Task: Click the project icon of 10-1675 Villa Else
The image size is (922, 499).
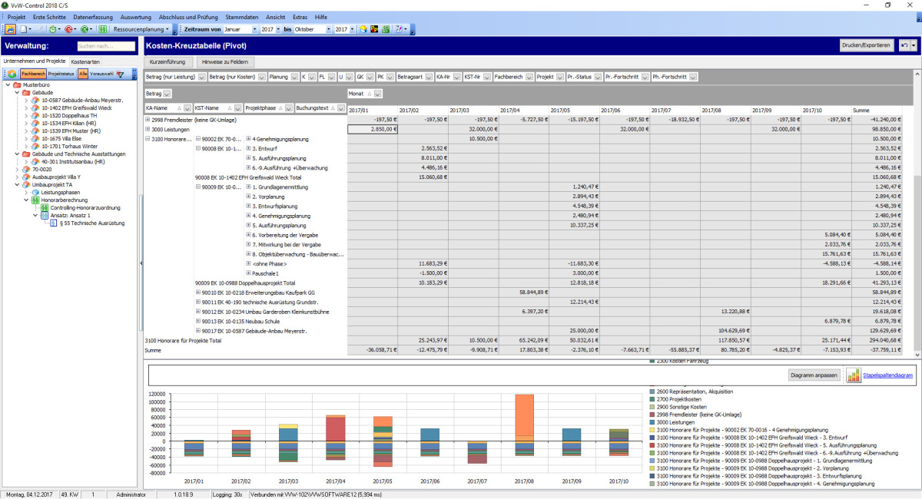Action: (35, 138)
